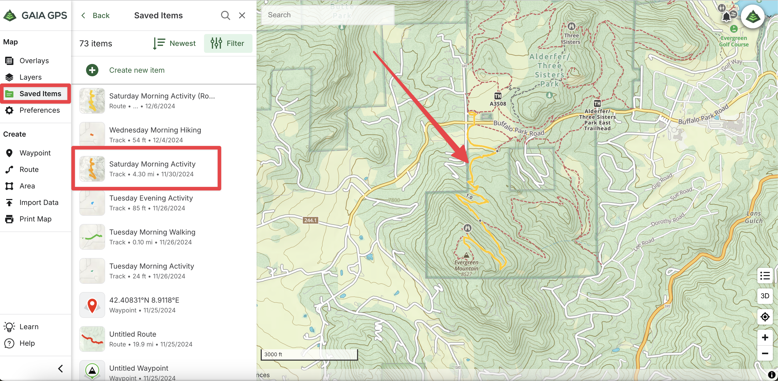Viewport: 778px width, 381px height.
Task: Open the account profile avatar
Action: 753,16
